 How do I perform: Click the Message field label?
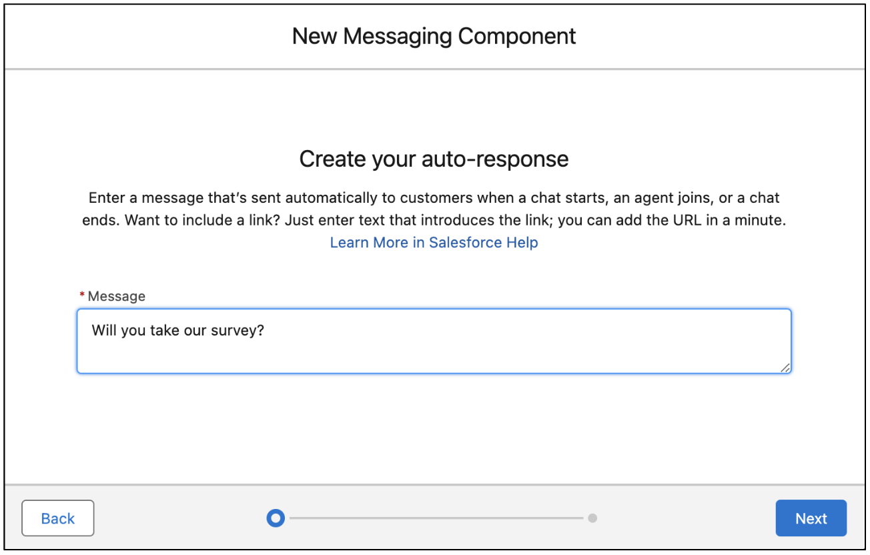click(117, 296)
